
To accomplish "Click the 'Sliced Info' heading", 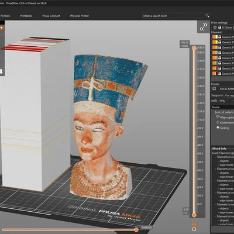I will [219, 149].
